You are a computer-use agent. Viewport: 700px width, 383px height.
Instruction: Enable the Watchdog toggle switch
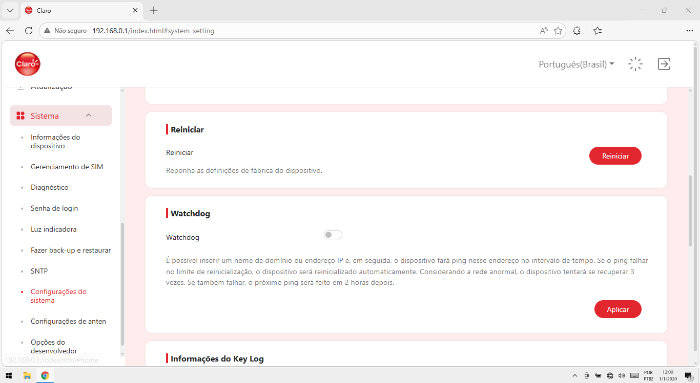coord(333,235)
